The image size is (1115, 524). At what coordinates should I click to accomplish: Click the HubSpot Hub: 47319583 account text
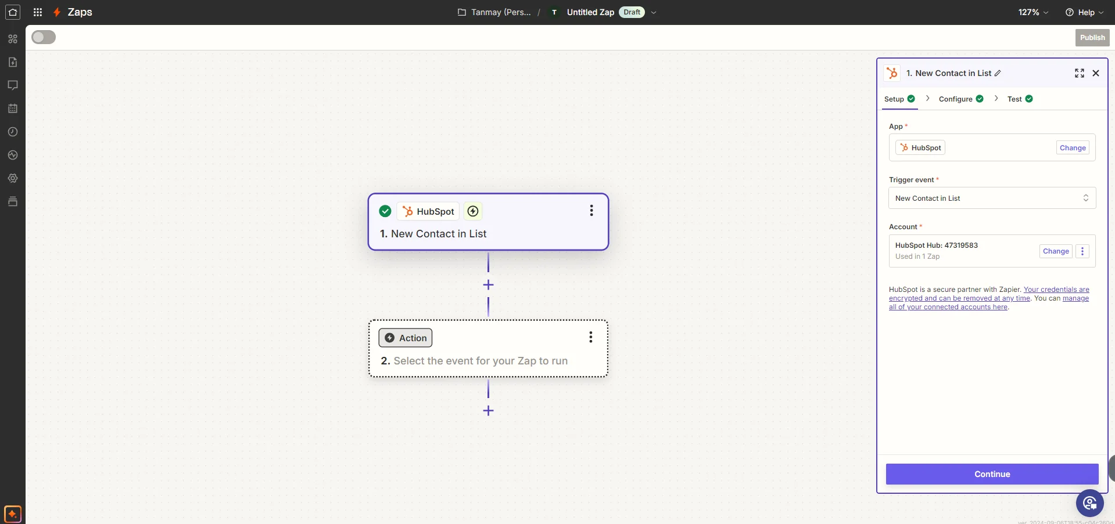click(936, 245)
